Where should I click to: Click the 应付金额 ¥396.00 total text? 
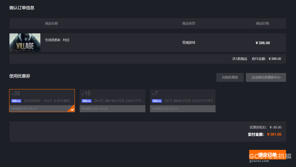tap(266, 59)
